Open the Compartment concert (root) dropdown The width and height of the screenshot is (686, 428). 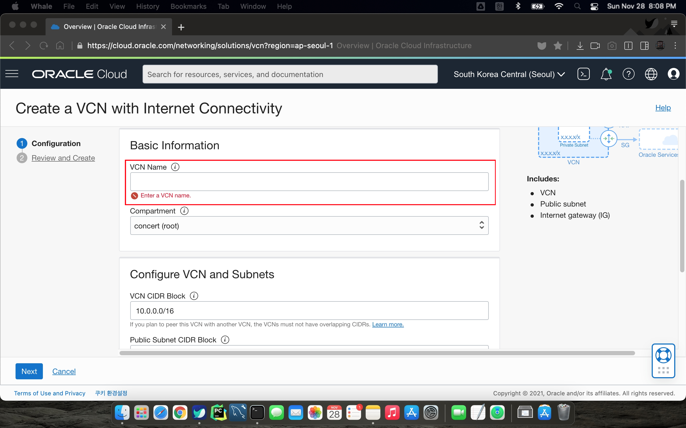point(309,226)
